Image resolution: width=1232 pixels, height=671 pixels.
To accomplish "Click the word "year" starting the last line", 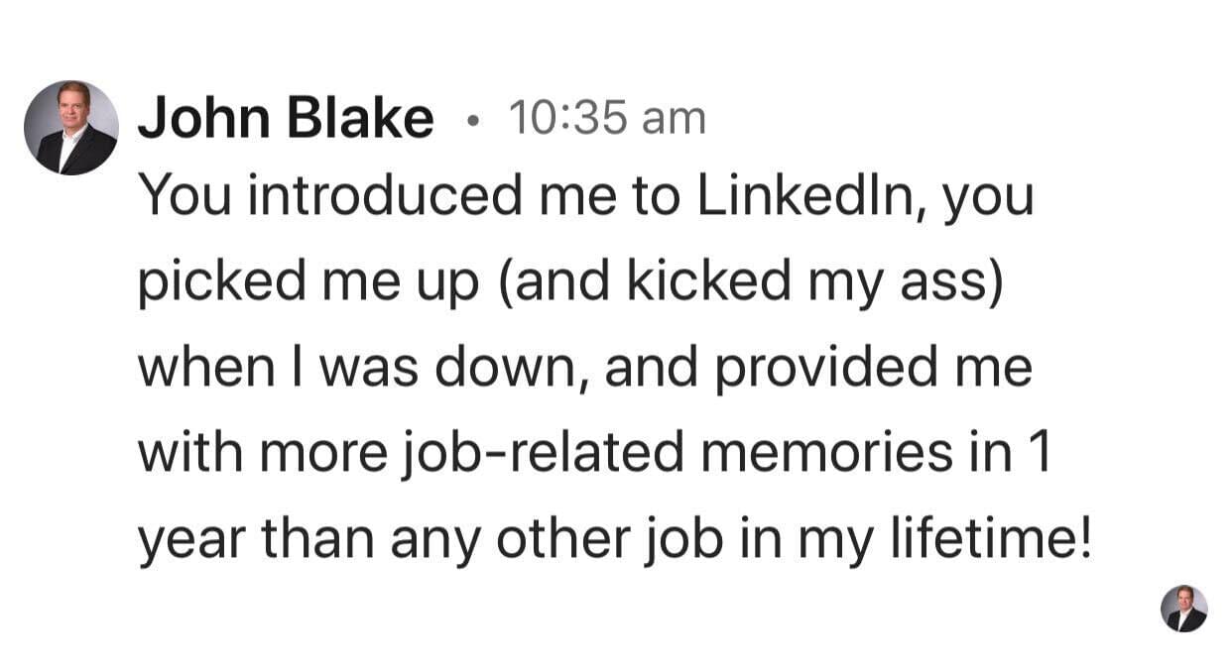I will coord(188,539).
